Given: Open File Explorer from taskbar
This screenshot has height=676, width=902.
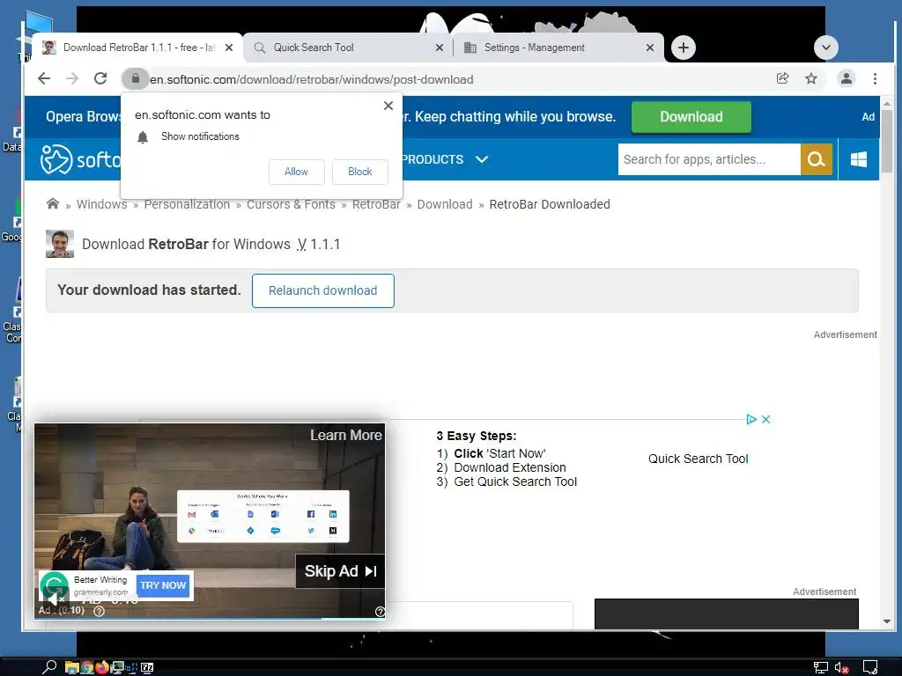Looking at the screenshot, I should click(x=71, y=667).
